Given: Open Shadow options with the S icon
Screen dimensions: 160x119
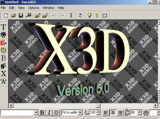Looking at the screenshot, I should click(x=4, y=66).
